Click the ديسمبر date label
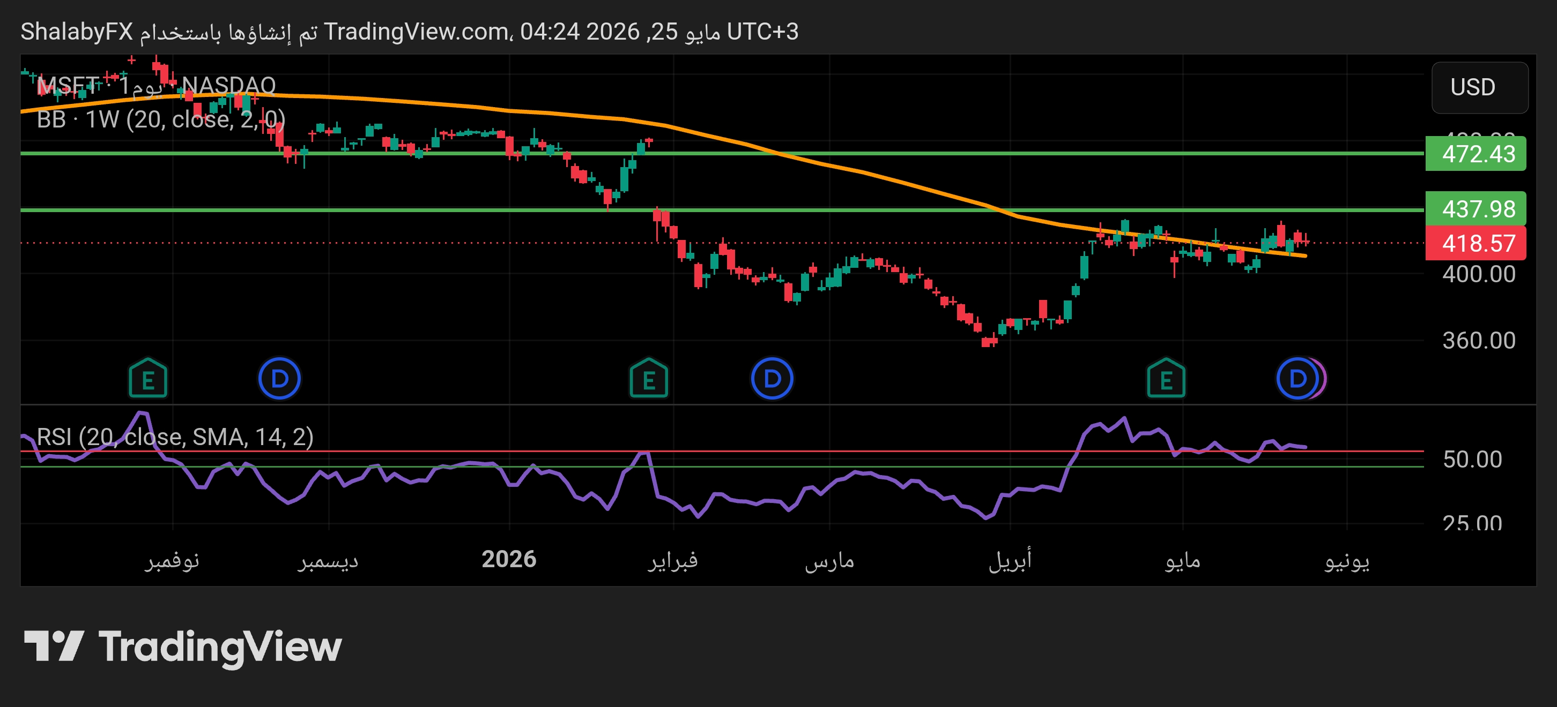This screenshot has height=707, width=1557. coord(328,560)
